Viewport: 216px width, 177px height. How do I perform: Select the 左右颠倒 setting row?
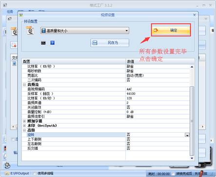[x=106, y=143]
